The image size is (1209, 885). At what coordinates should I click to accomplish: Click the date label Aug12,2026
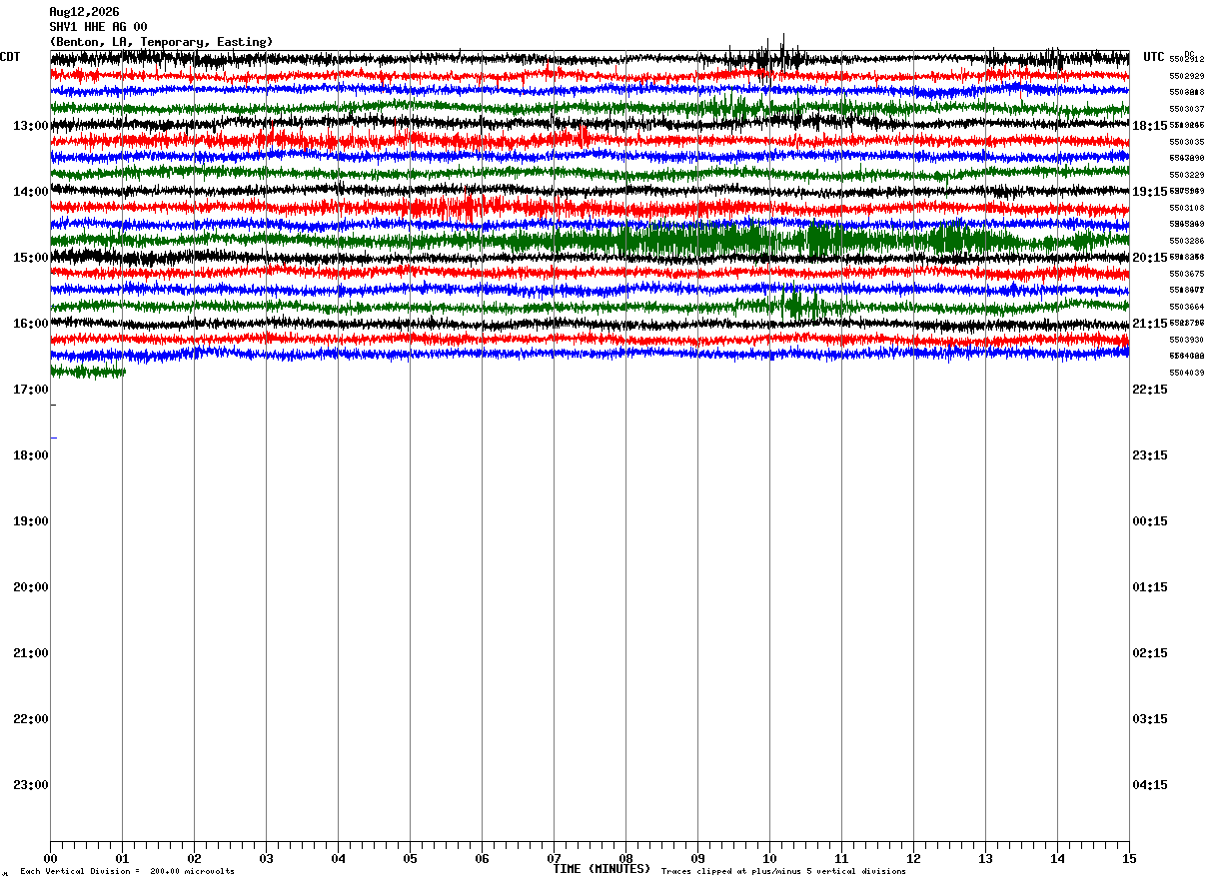[x=84, y=12]
